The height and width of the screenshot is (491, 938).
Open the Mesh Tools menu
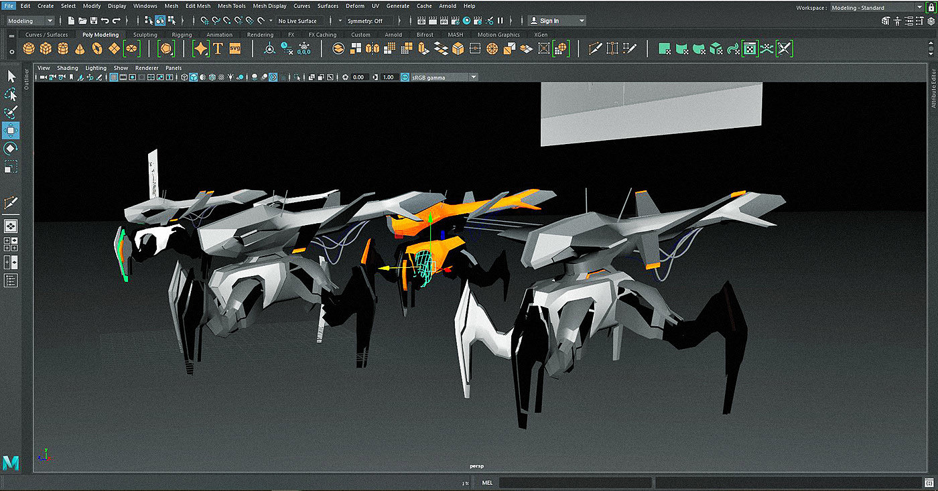coord(231,6)
